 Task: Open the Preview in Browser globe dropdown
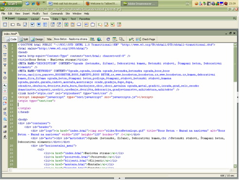point(99,39)
